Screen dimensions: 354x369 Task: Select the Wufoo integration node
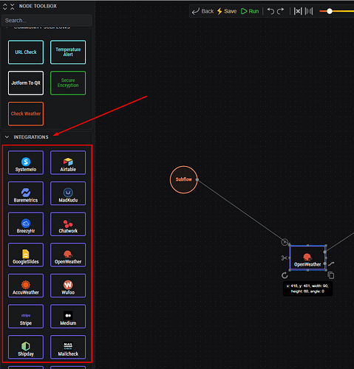(68, 286)
